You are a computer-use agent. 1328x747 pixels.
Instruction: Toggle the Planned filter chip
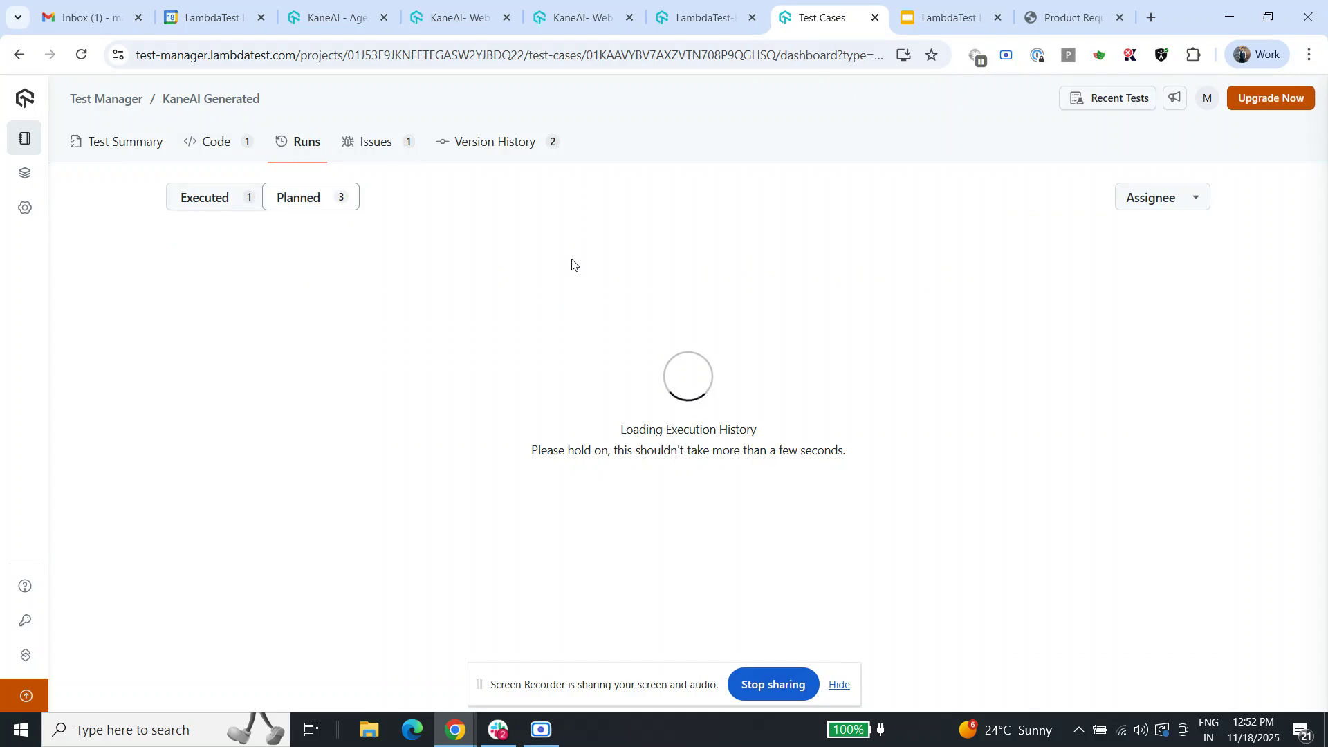pos(298,196)
